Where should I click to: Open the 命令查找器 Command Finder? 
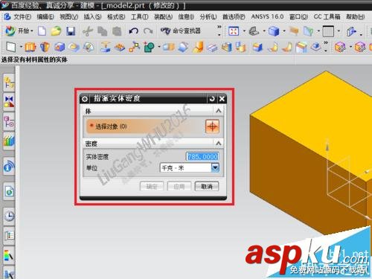pos(180,31)
